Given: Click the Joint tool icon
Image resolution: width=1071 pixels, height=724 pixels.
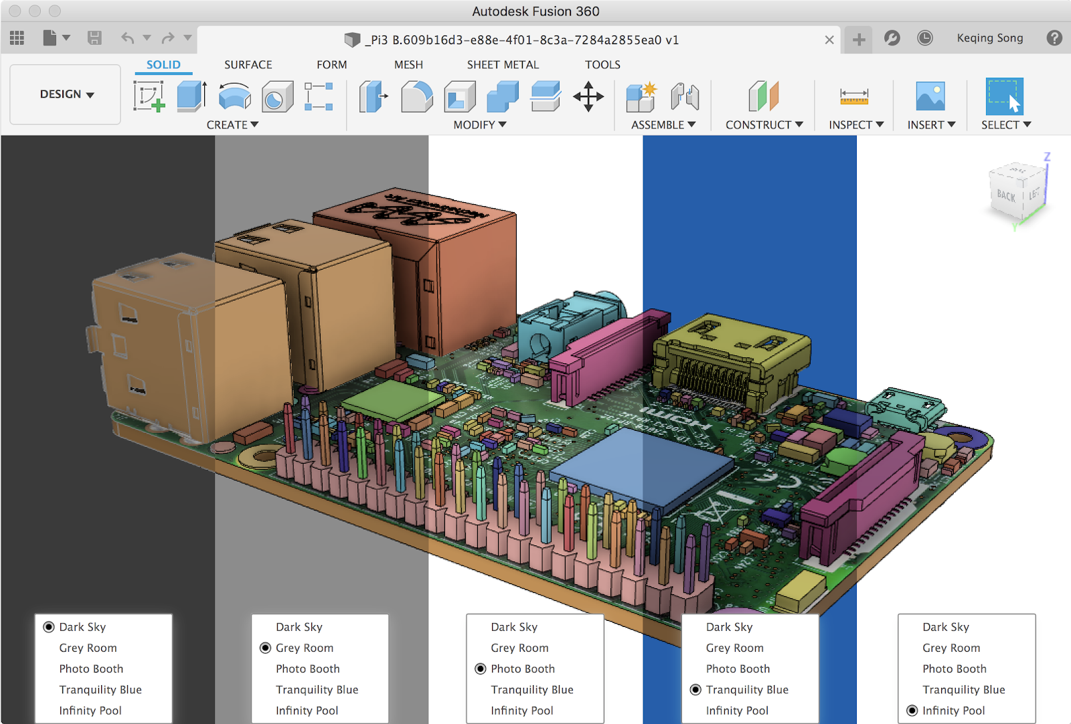Looking at the screenshot, I should tap(685, 96).
